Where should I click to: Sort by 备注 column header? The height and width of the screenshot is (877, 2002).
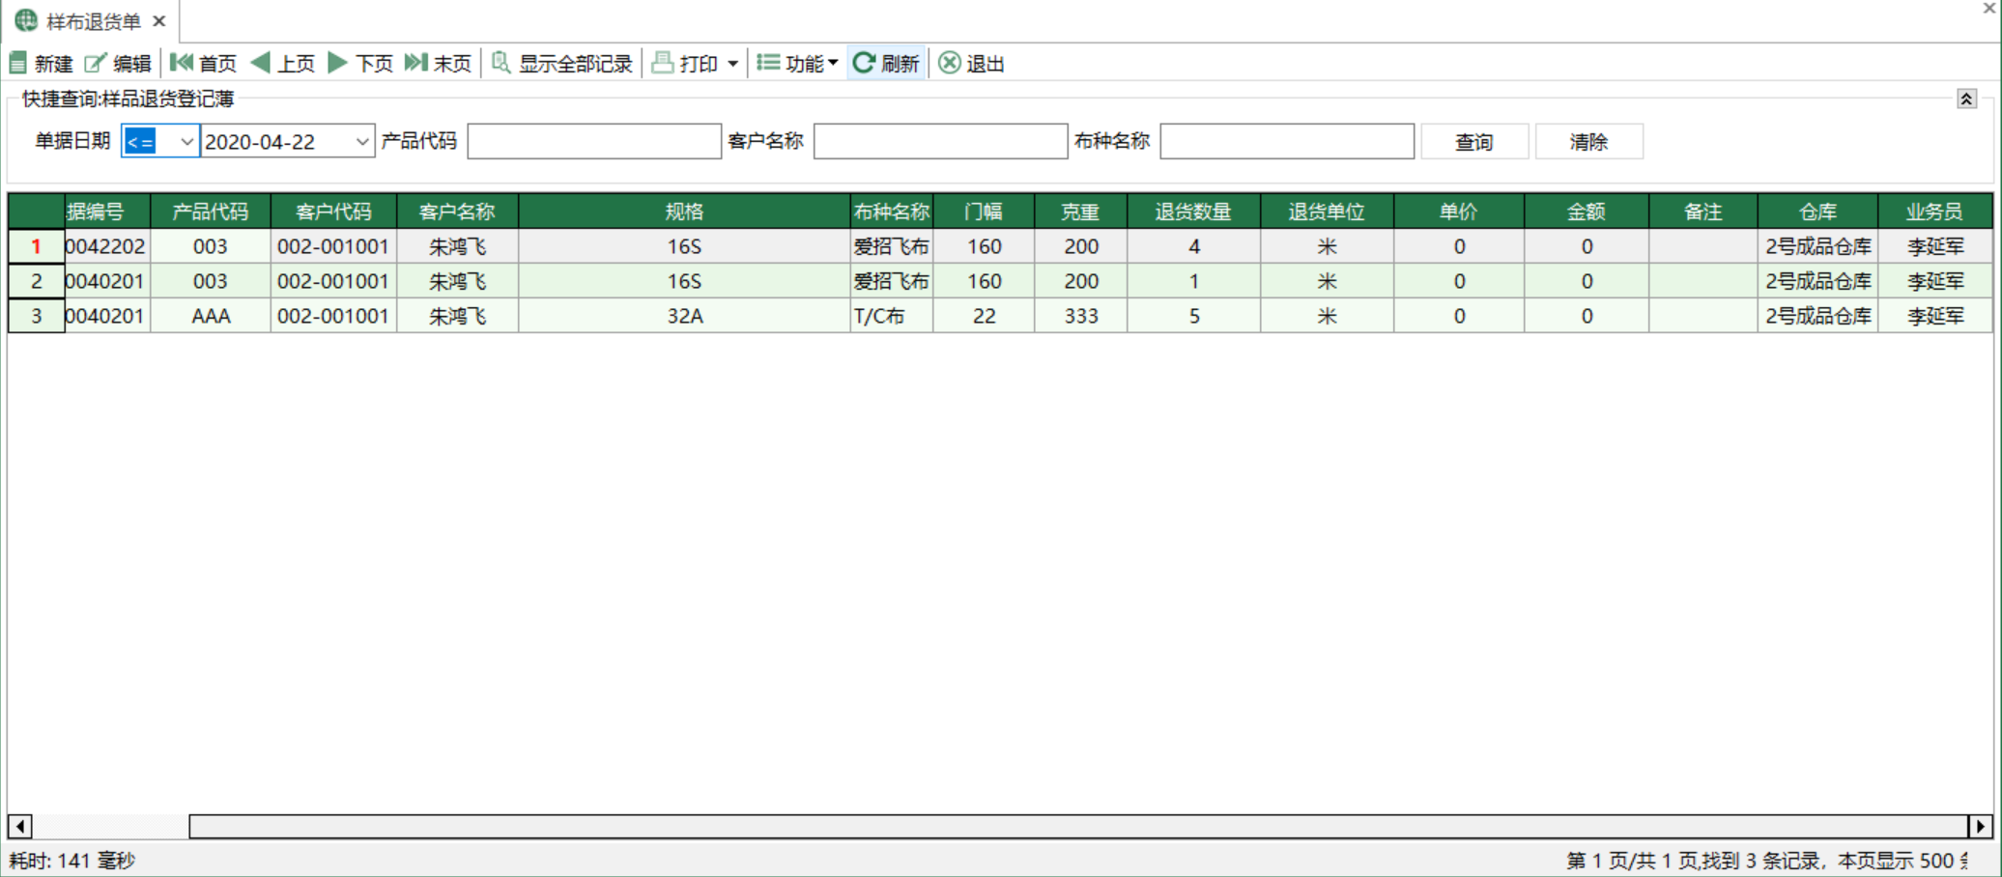point(1703,212)
